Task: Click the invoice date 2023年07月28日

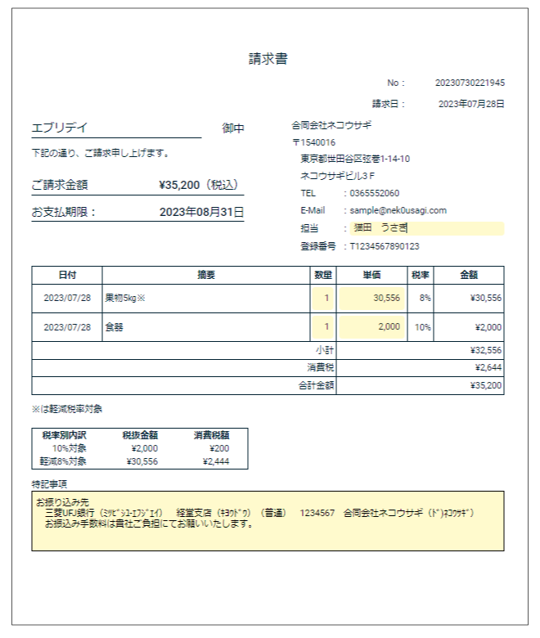Action: click(471, 104)
